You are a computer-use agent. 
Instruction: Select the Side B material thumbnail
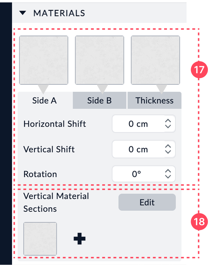pyautogui.click(x=99, y=60)
